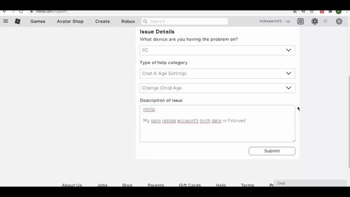Open the Blog footer link
Image resolution: width=350 pixels, height=197 pixels.
[127, 185]
